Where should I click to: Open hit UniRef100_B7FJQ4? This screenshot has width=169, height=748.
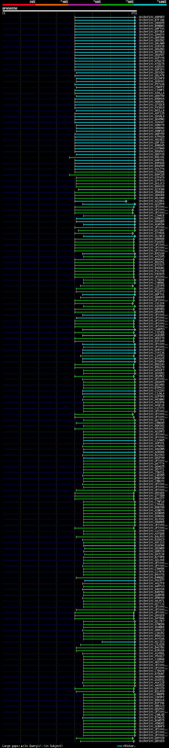click(151, 20)
